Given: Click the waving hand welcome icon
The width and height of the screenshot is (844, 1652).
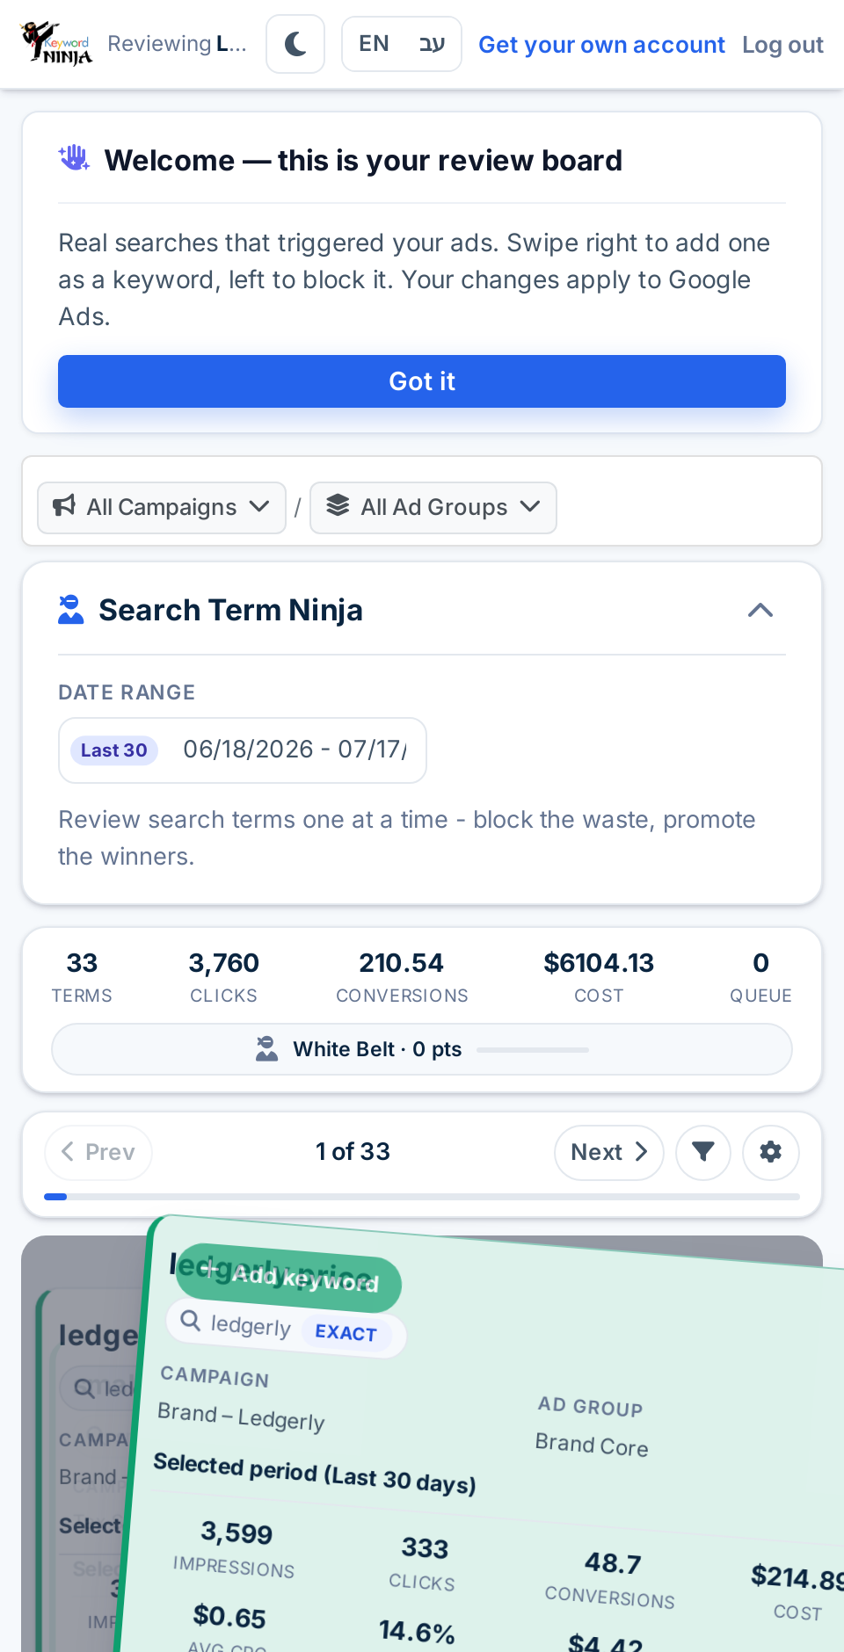Looking at the screenshot, I should [74, 159].
